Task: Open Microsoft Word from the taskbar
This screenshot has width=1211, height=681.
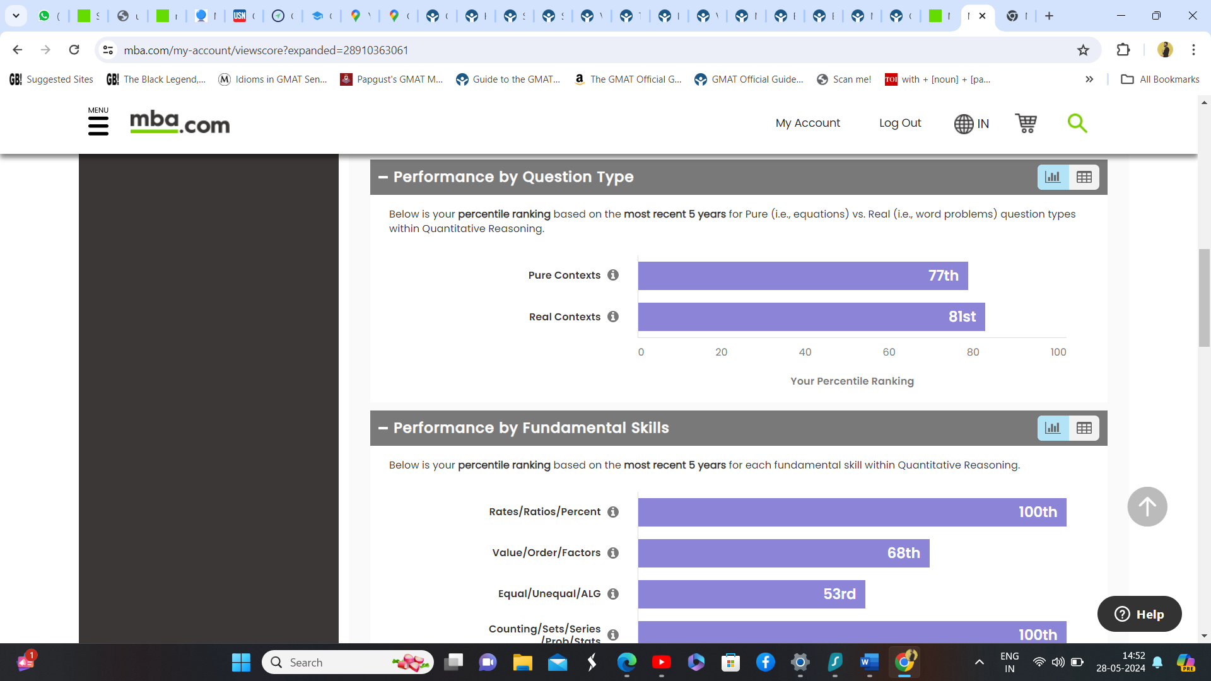Action: point(869,662)
